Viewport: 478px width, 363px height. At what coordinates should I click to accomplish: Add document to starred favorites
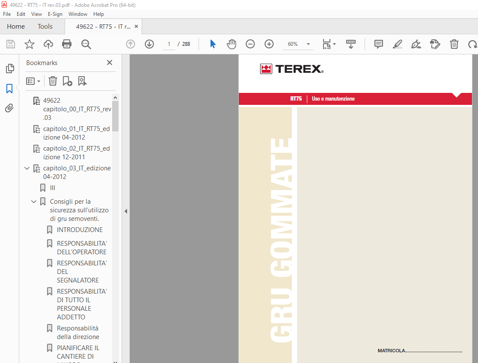click(30, 44)
